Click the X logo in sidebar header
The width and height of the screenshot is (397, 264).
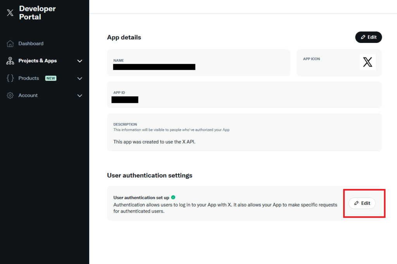point(10,13)
